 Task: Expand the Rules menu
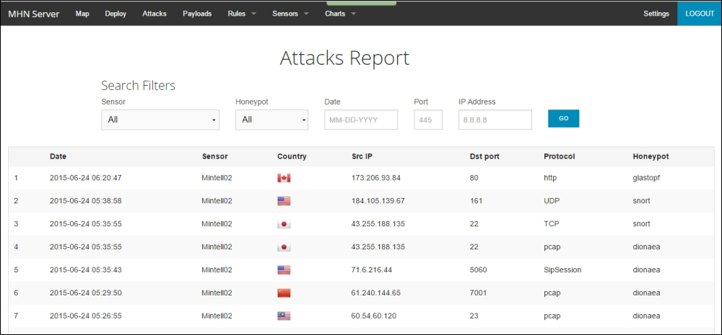pos(242,14)
